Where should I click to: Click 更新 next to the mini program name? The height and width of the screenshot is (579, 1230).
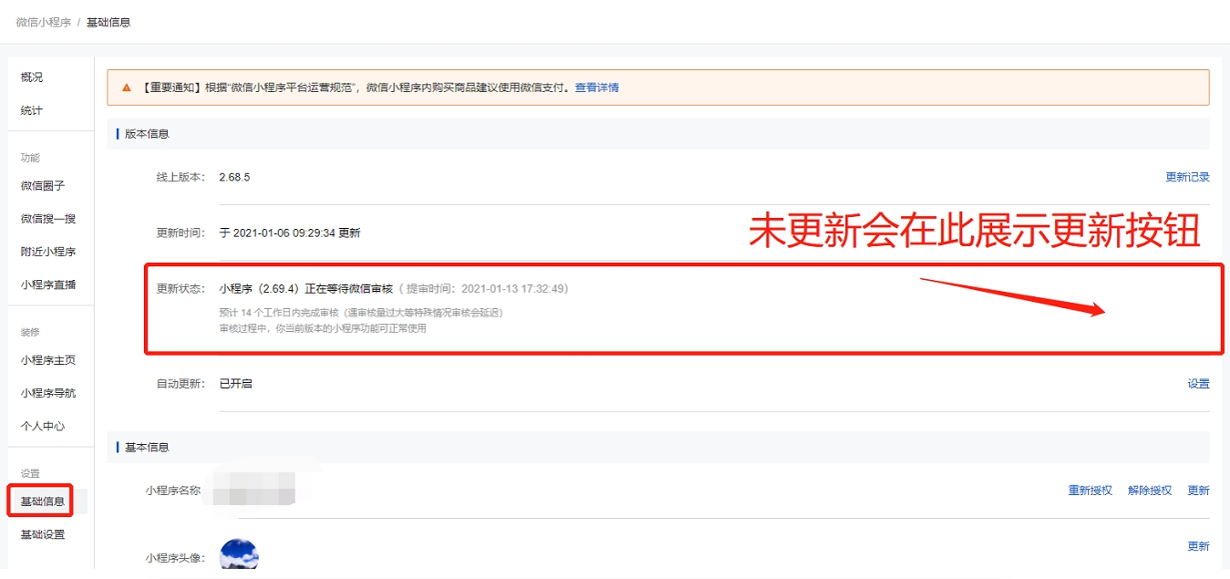pyautogui.click(x=1198, y=490)
